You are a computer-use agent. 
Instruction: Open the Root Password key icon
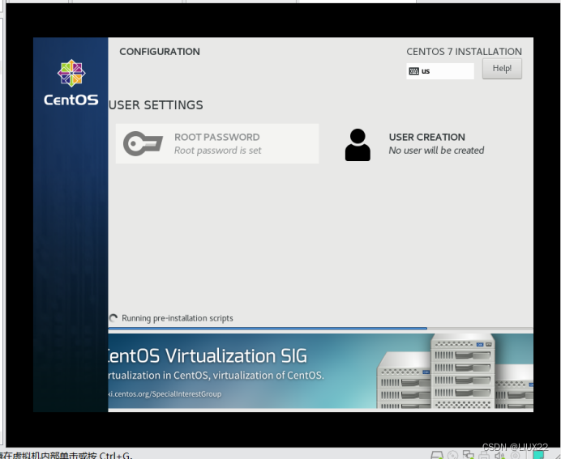click(143, 143)
